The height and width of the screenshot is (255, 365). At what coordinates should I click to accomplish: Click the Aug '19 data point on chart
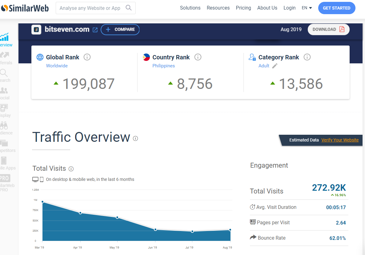pyautogui.click(x=230, y=230)
